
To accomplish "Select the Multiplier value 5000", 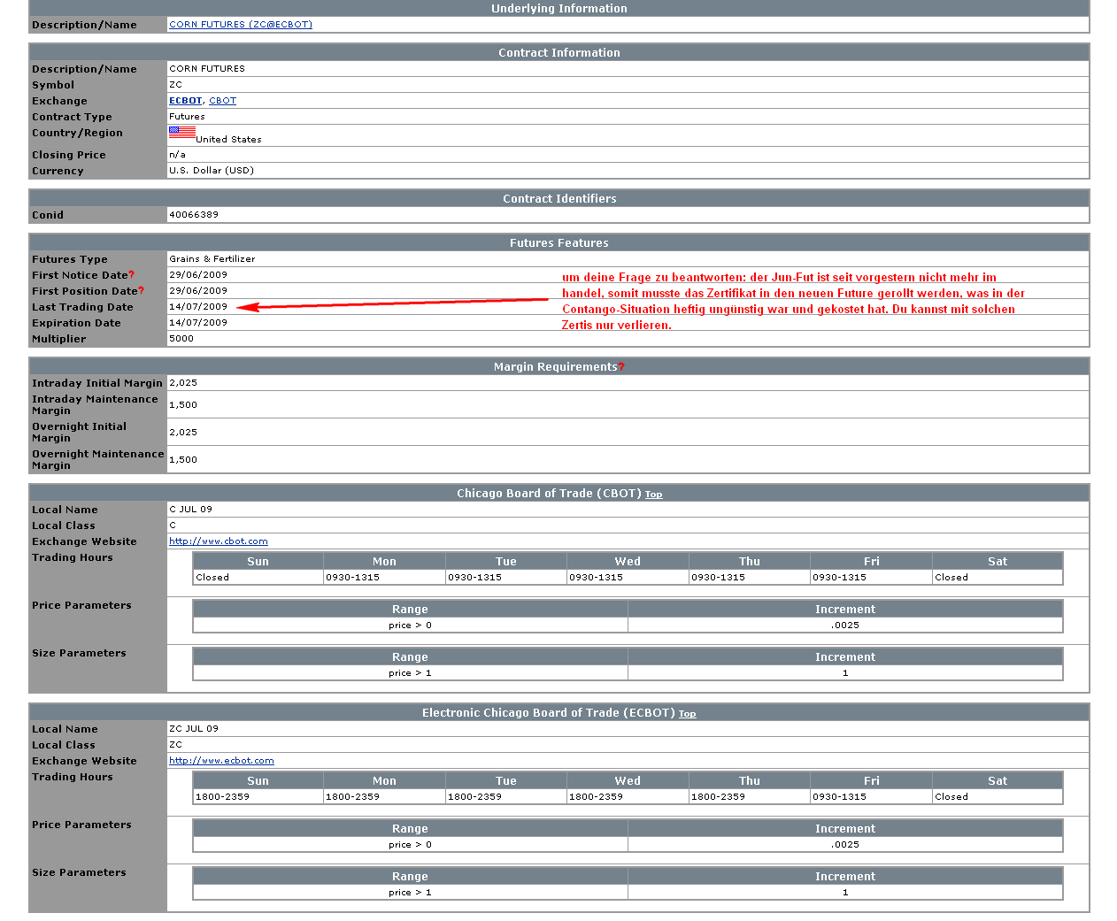I will point(181,339).
